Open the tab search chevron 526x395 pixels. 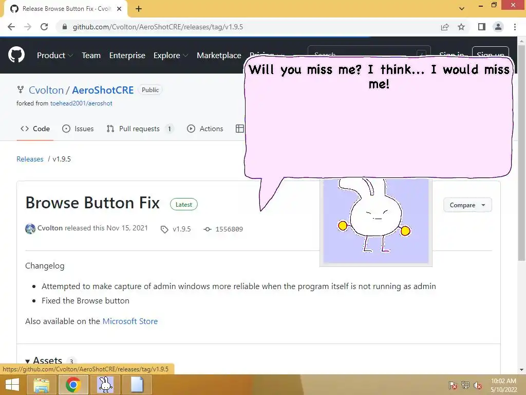(x=462, y=9)
